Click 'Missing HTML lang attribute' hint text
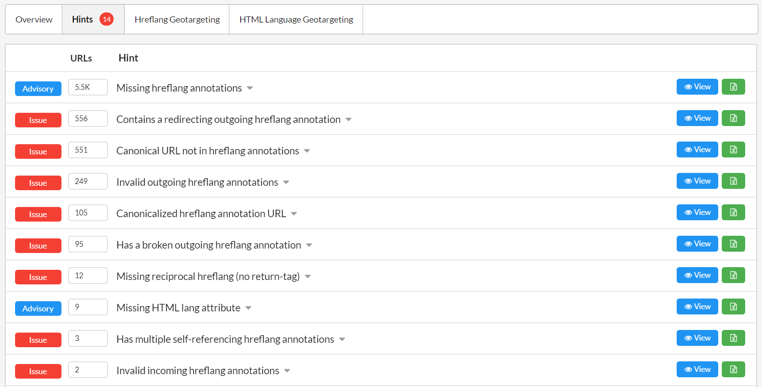This screenshot has width=762, height=387. (x=178, y=308)
